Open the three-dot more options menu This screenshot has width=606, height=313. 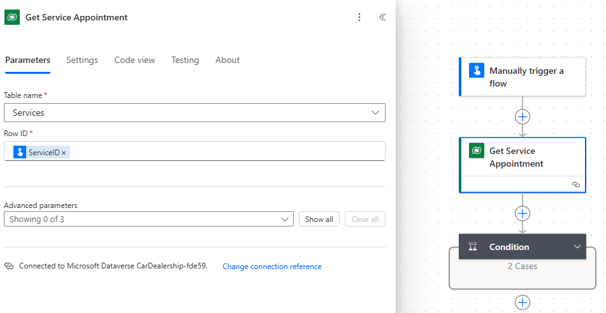(359, 17)
